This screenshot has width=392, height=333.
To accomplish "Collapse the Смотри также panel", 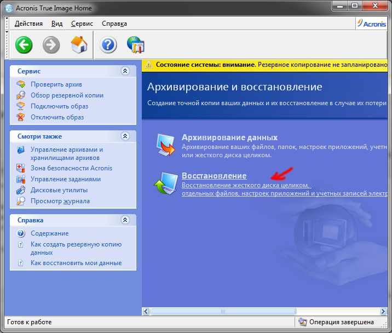I will [x=125, y=136].
